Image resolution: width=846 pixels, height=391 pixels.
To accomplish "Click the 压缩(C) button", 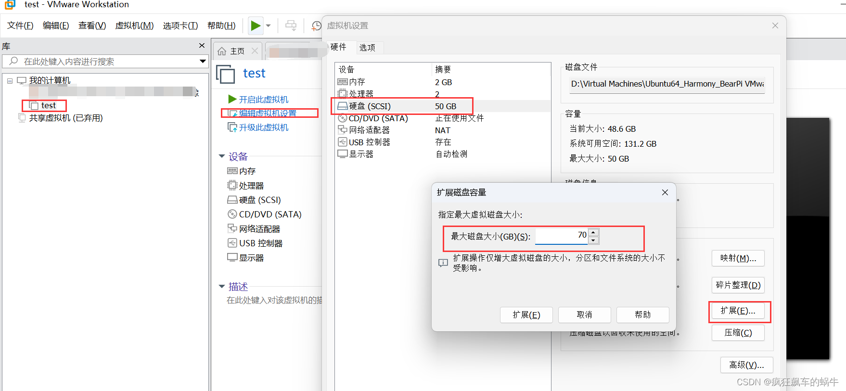I will pyautogui.click(x=738, y=333).
